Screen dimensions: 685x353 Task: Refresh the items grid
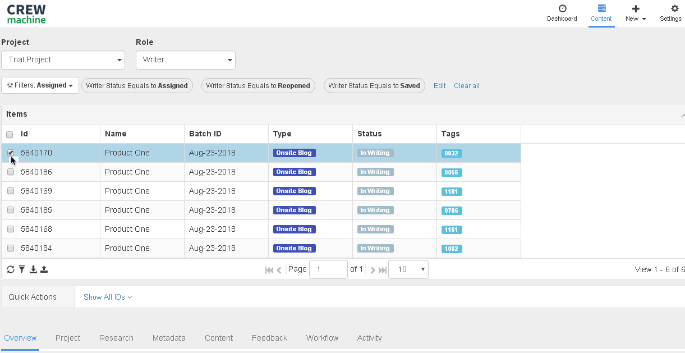point(11,269)
